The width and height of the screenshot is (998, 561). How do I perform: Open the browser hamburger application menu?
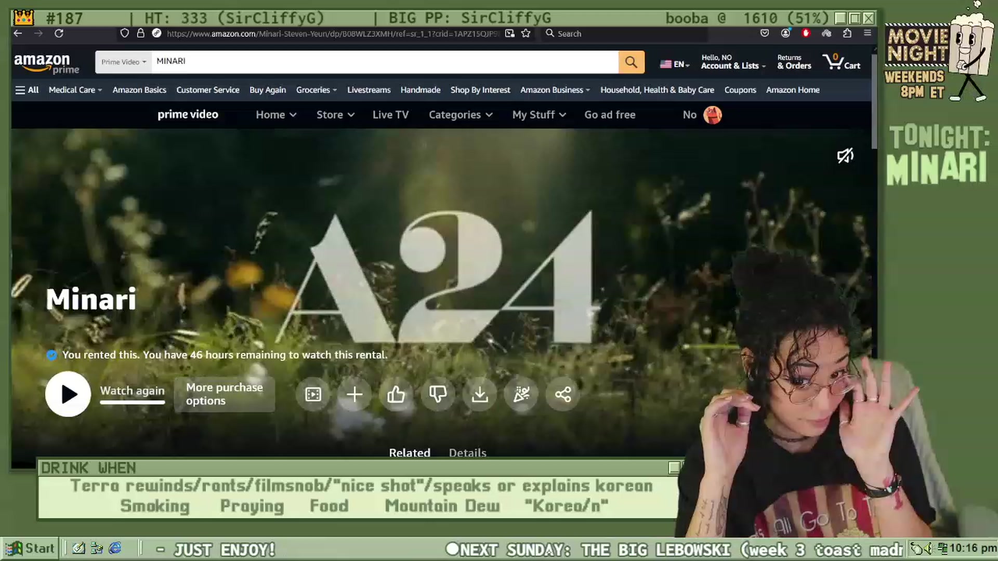tap(868, 33)
